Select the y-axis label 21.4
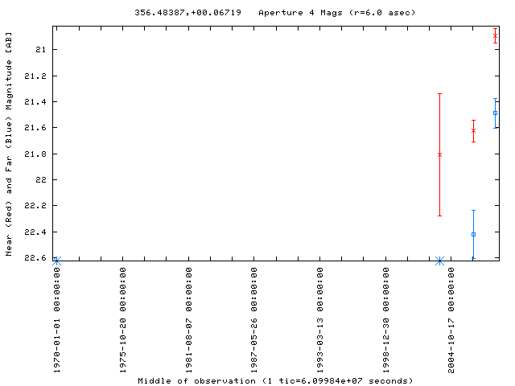 point(35,102)
